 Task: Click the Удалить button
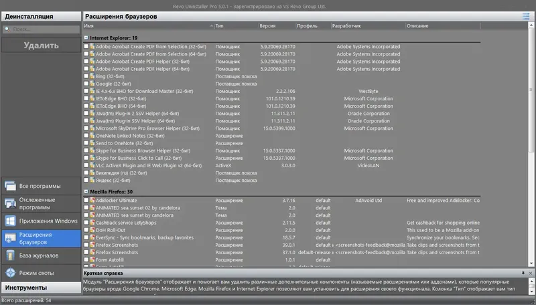pos(41,45)
